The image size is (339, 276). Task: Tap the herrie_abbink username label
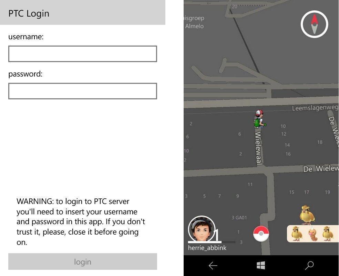coord(207,248)
